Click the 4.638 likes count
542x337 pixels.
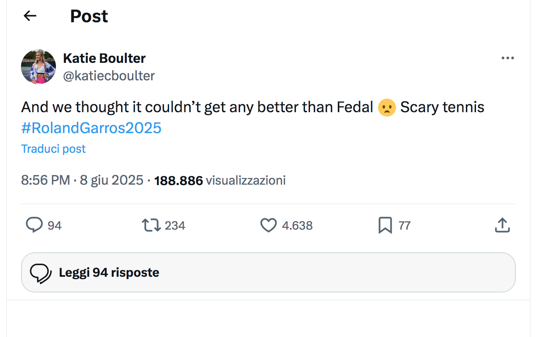[297, 226]
